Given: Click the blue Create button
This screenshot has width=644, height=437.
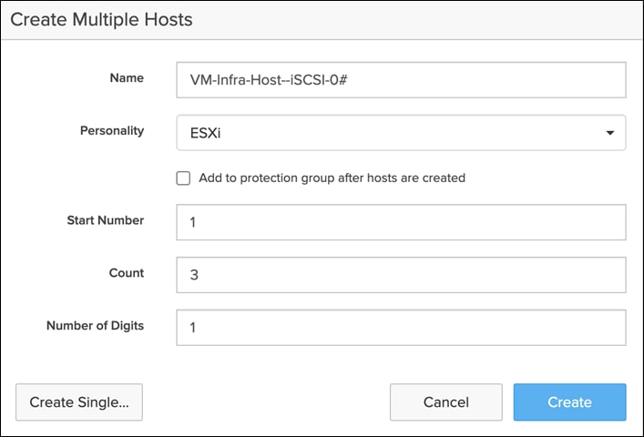Looking at the screenshot, I should tap(569, 401).
